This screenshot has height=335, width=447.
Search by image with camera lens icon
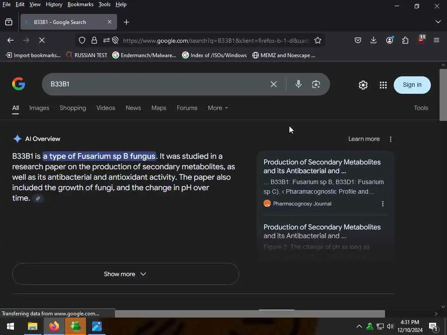pyautogui.click(x=316, y=84)
